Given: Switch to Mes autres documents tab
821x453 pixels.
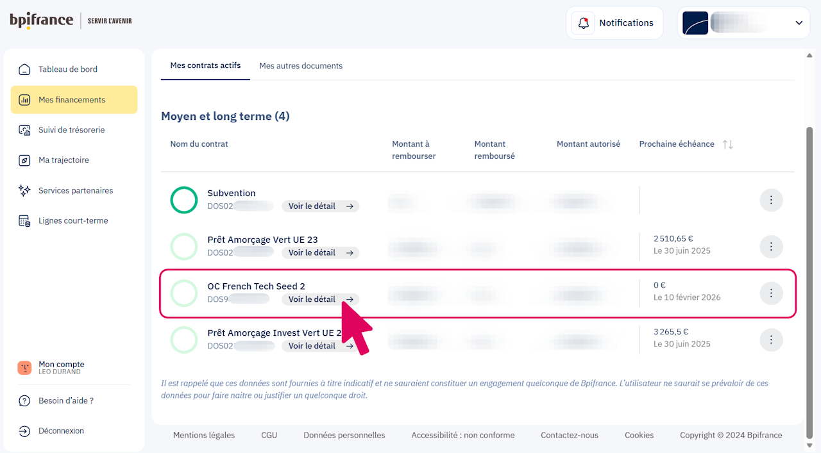Looking at the screenshot, I should 301,66.
